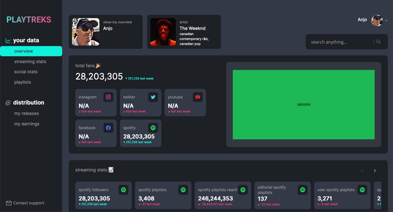
Task: Click the Anjo overview photo thumbnail
Action: [x=86, y=32]
